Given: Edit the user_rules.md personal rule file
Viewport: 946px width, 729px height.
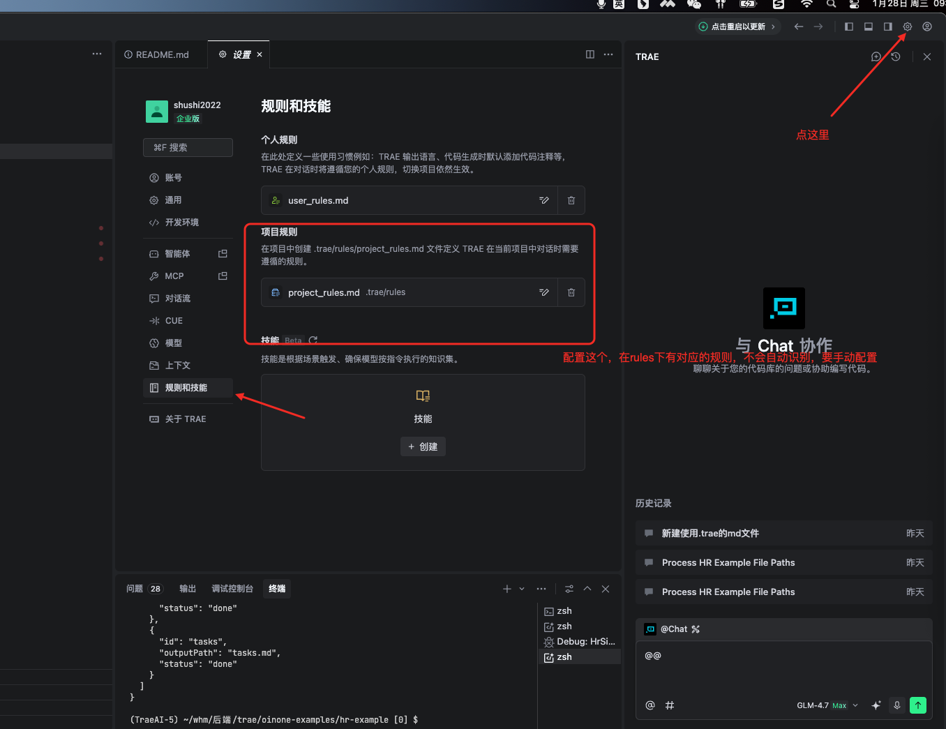Looking at the screenshot, I should (544, 201).
